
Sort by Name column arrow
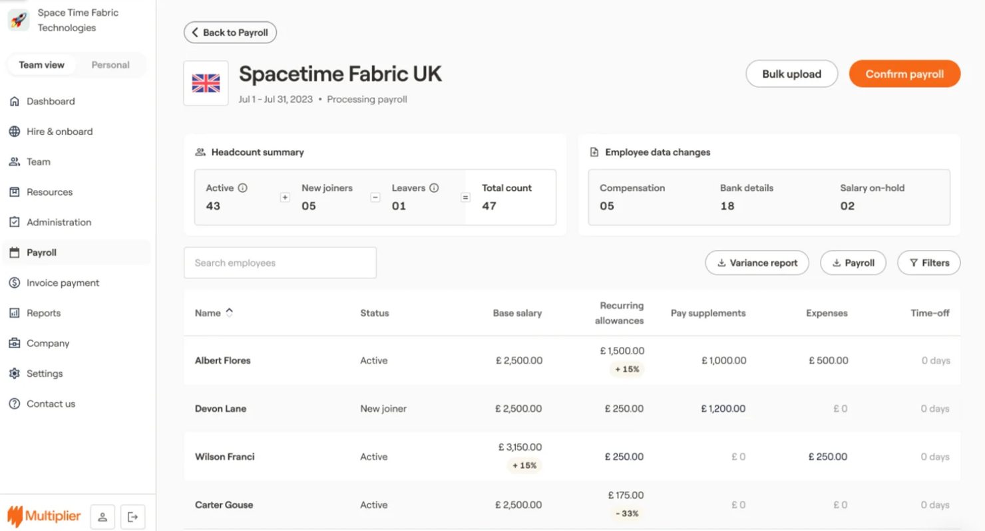[230, 313]
